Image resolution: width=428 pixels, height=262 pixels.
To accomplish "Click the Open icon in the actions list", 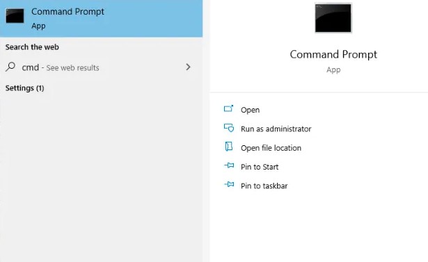I will click(228, 109).
